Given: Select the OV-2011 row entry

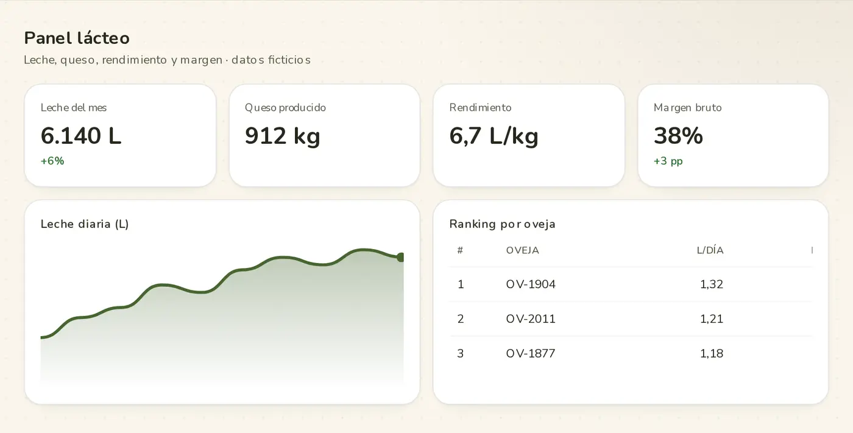Looking at the screenshot, I should point(531,319).
